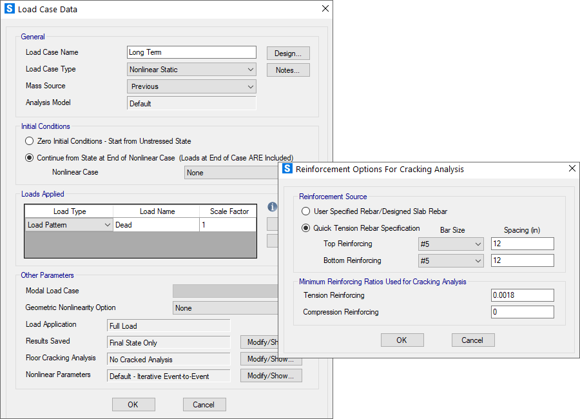Click the app icon in Reinforcement Options title bar
This screenshot has width=580, height=419.
point(287,169)
